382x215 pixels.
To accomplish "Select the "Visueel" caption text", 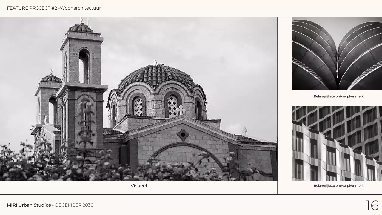I will (139, 186).
